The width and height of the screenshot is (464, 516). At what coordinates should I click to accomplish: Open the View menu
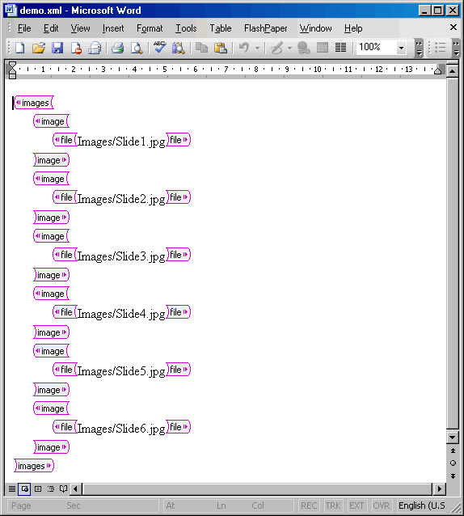pos(80,28)
